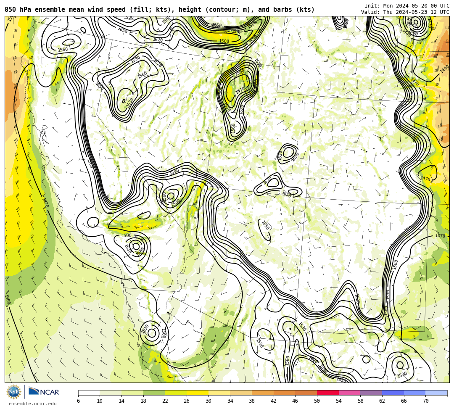
Task: Click the 'Init: Mon 2024-05-20 00 UTC' text
Action: (x=407, y=6)
